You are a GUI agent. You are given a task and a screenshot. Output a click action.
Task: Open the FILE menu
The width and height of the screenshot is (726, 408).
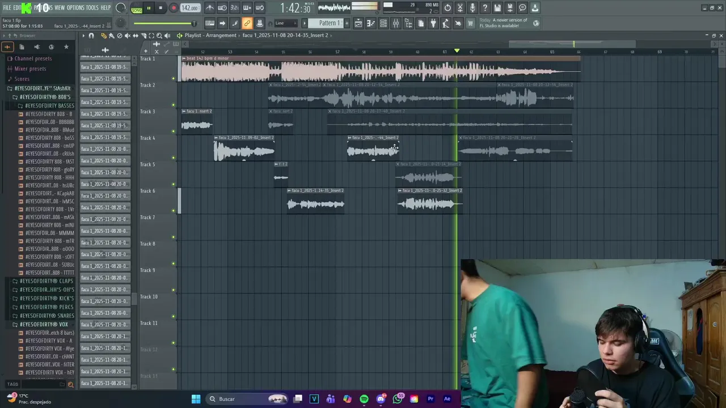7,7
